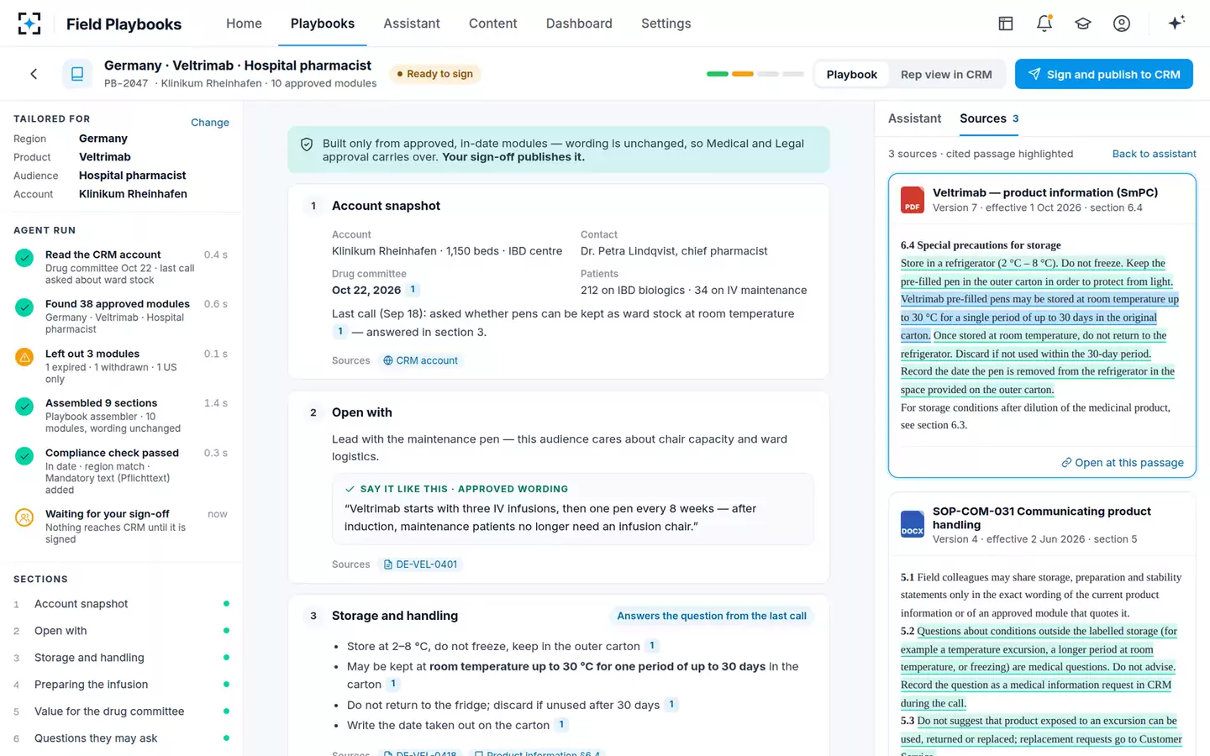
Task: Click green check on Compliance check passed
Action: (x=24, y=456)
